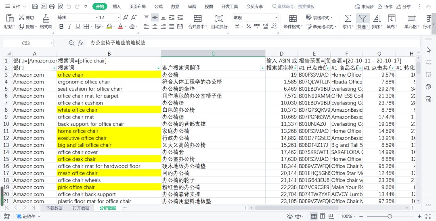Open Print Preview from quick toolbar
The image size is (436, 221).
pos(60,6)
